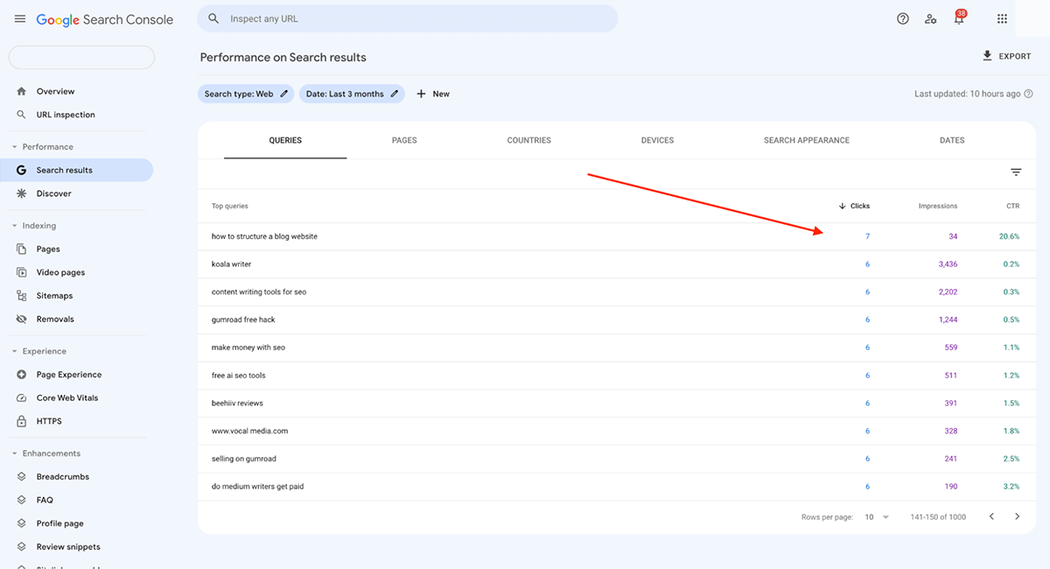
Task: Edit the Date filter via its pencil icon
Action: [394, 93]
